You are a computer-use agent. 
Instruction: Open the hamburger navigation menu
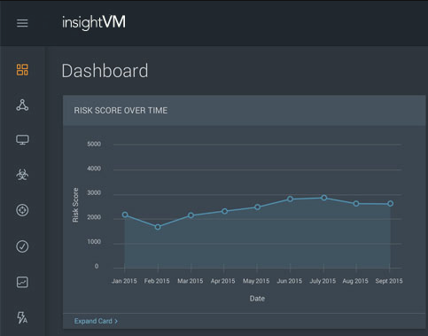22,23
